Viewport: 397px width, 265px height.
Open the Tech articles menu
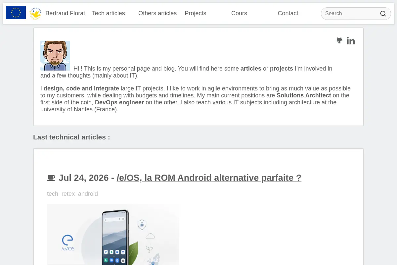(x=109, y=13)
